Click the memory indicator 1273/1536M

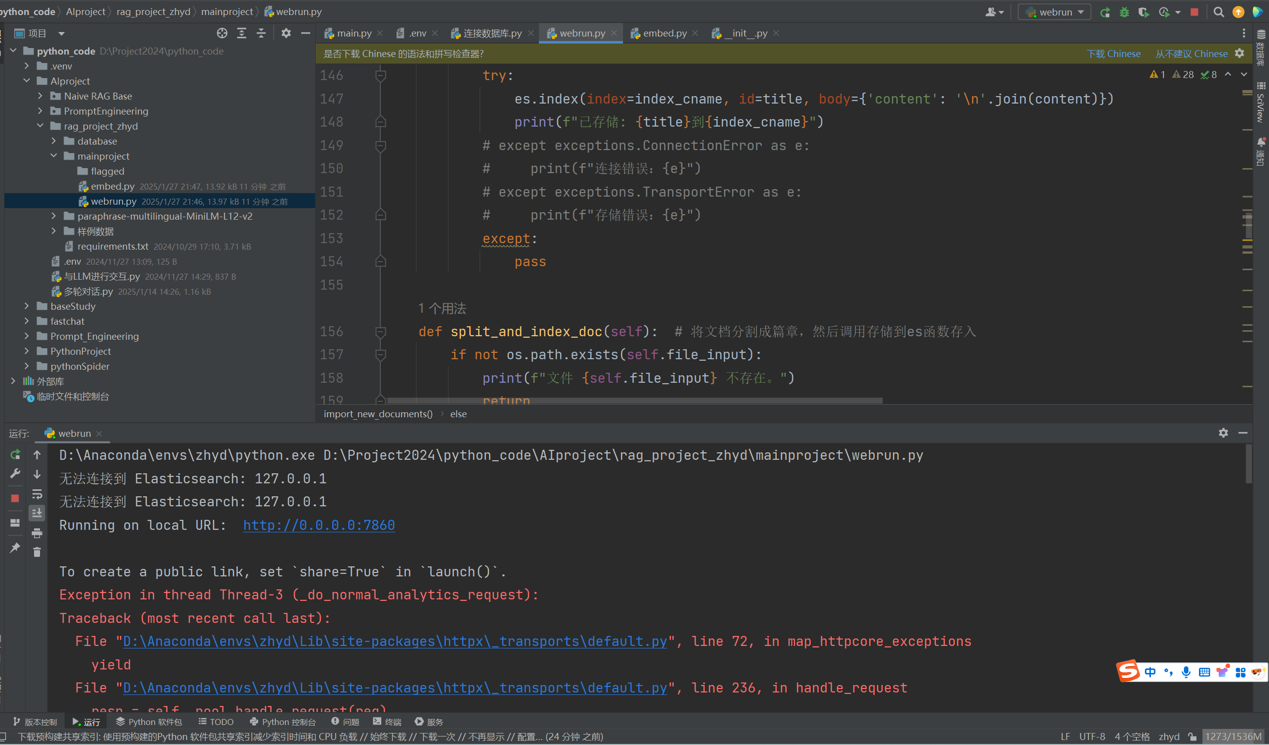1233,736
